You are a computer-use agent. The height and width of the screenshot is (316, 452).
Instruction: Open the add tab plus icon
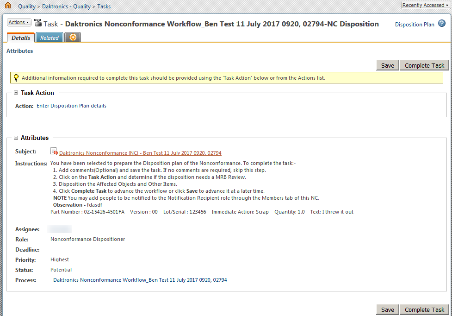[x=73, y=37]
